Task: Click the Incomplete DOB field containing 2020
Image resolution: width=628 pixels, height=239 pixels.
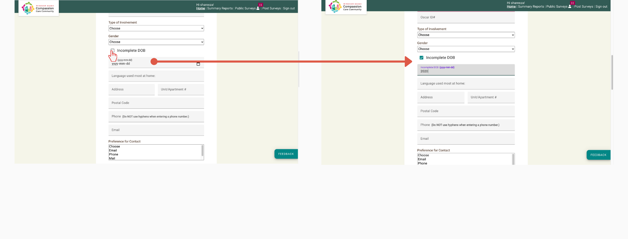Action: click(466, 71)
